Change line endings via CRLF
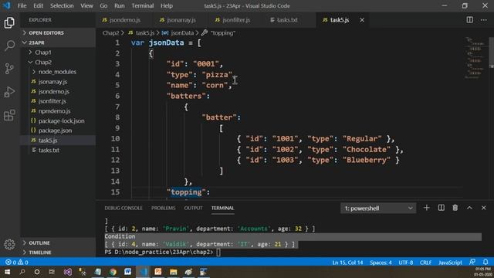Viewport: 494px width, 278px height. click(x=425, y=263)
